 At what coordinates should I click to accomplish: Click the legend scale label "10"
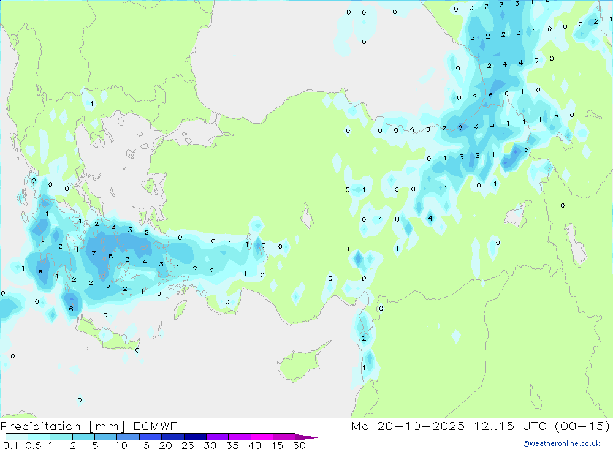point(121,445)
